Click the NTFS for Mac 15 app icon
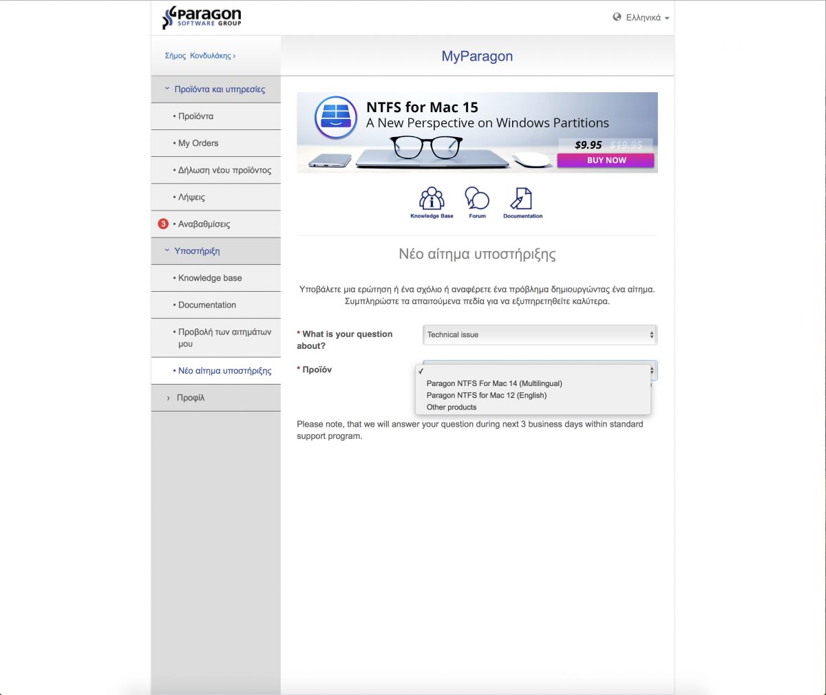 336,118
